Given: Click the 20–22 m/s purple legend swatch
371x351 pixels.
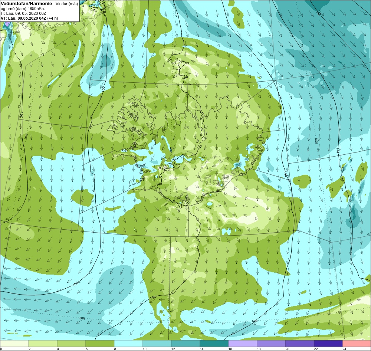Looking at the screenshot, I should pos(299,344).
